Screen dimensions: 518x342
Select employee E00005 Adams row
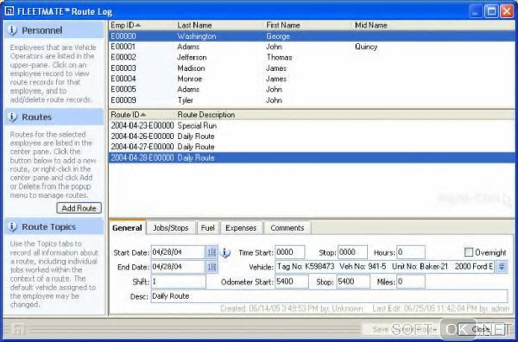pyautogui.click(x=311, y=89)
